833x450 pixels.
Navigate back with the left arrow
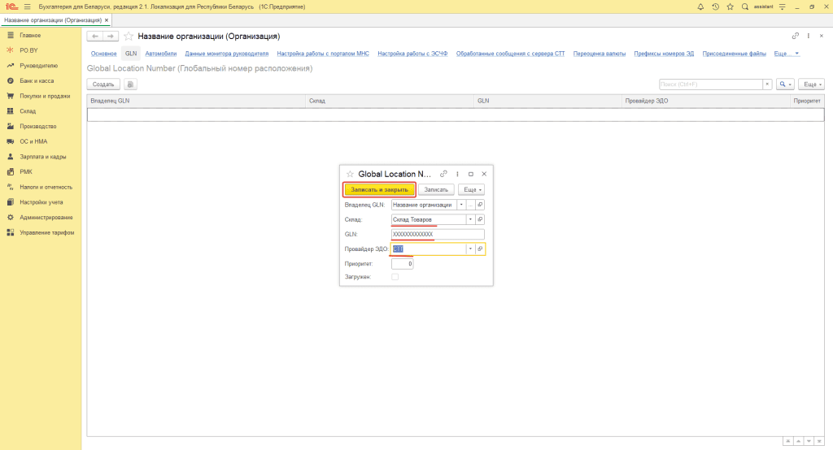click(94, 37)
